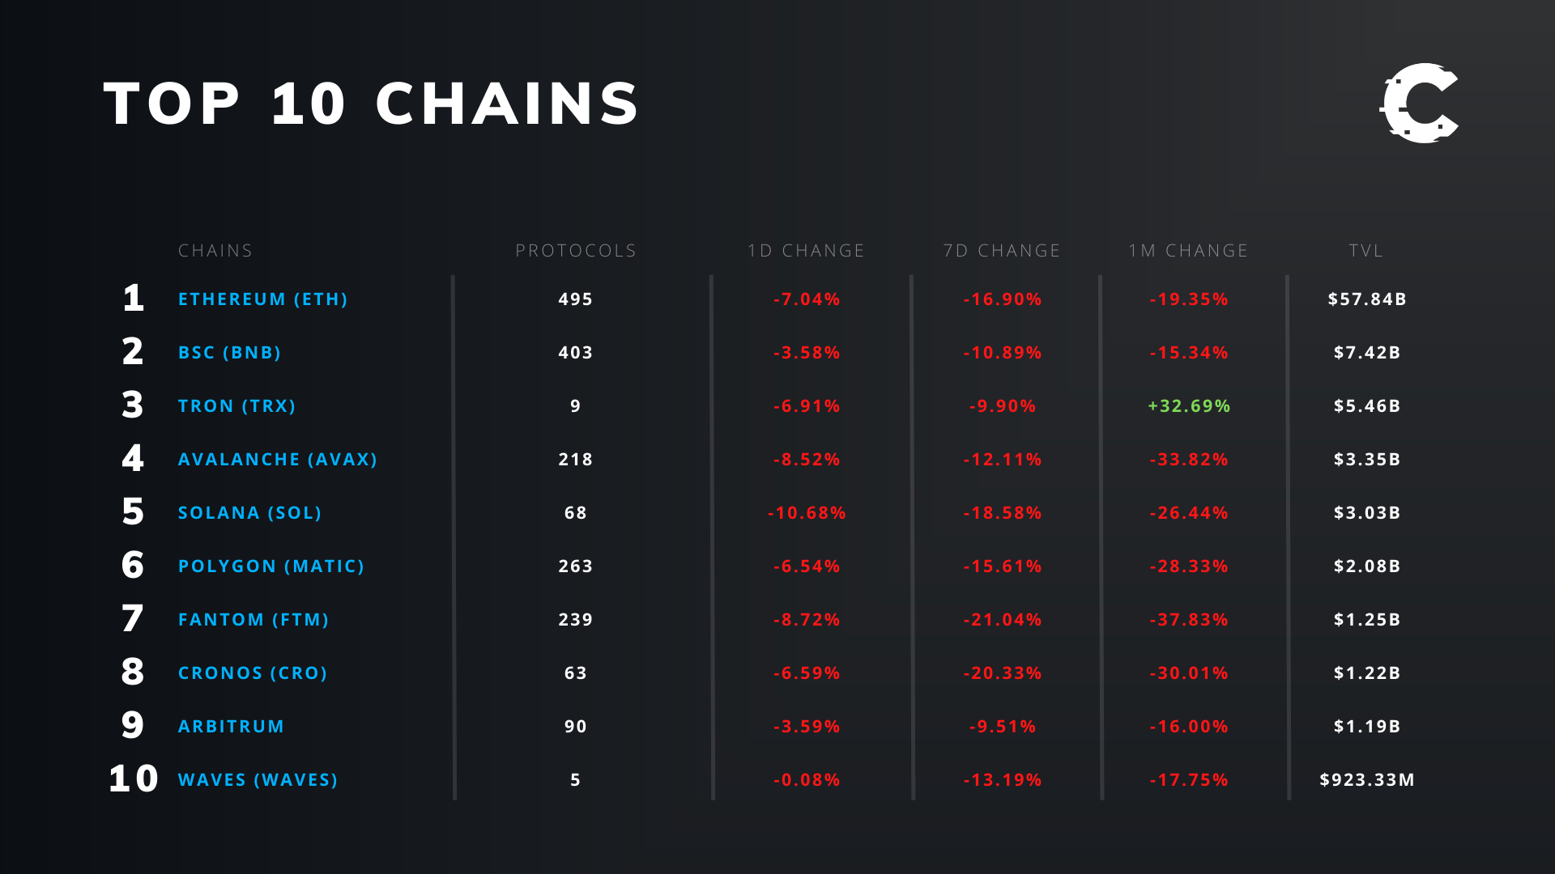1555x874 pixels.
Task: Select Ethereum's $57.84B TVL value
Action: click(1367, 299)
